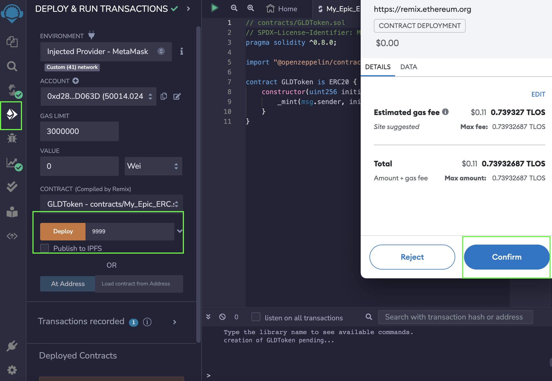Open the Injected Provider - MetaMask environment dropdown
552x381 pixels.
(106, 52)
